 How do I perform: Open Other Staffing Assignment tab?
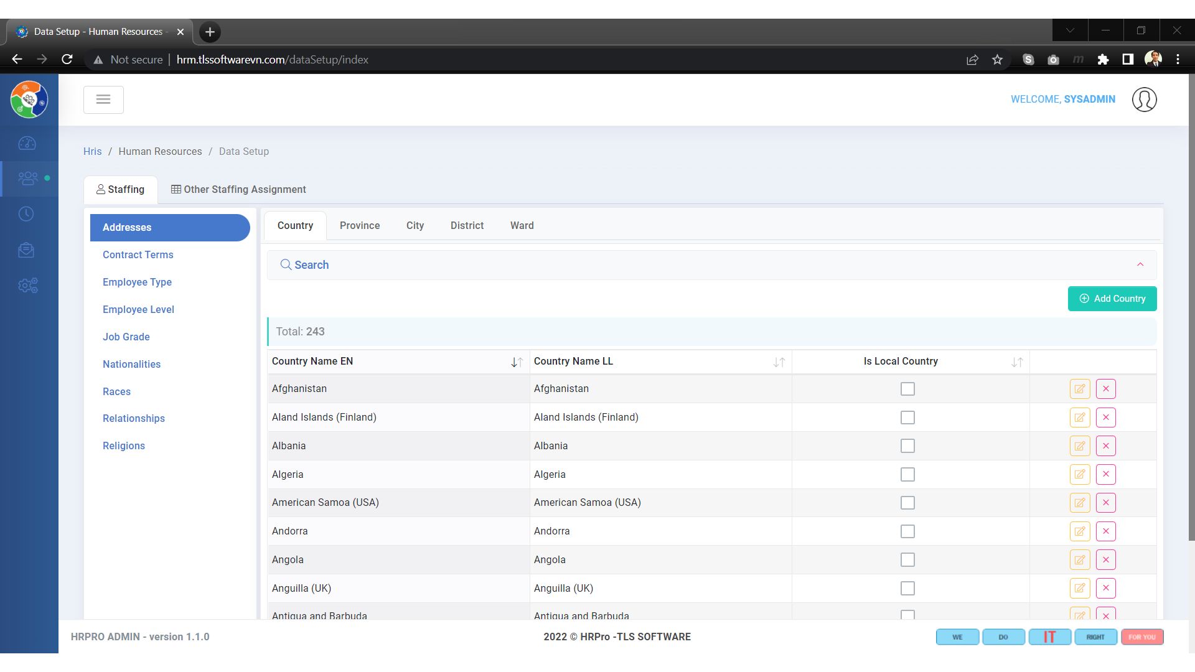point(238,190)
